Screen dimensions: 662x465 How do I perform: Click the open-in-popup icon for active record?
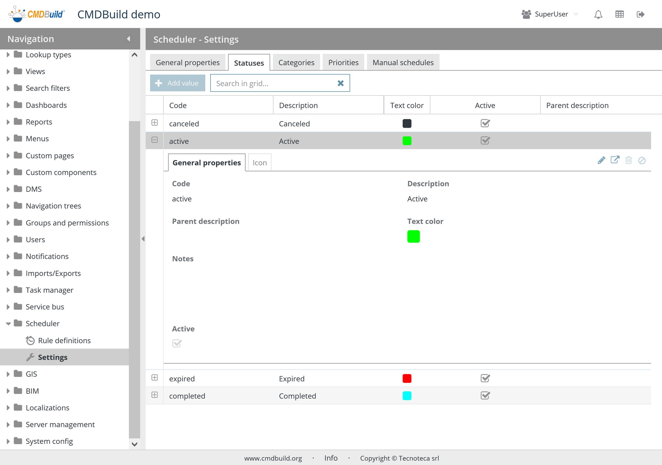615,160
